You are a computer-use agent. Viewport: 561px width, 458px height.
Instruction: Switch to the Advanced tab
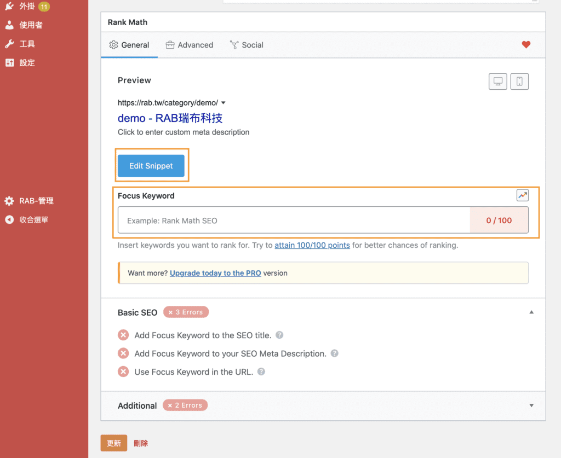195,45
